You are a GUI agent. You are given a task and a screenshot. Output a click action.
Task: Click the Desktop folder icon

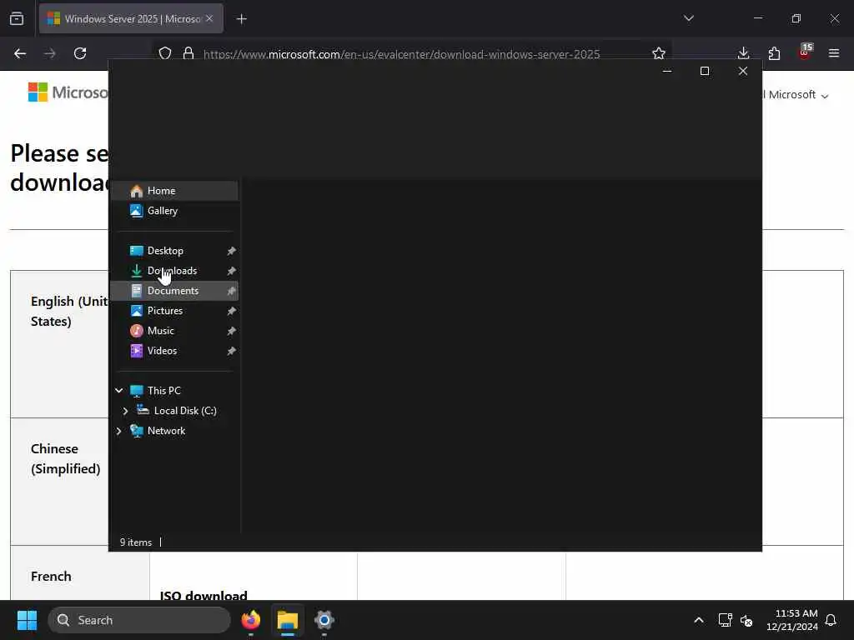tap(137, 250)
